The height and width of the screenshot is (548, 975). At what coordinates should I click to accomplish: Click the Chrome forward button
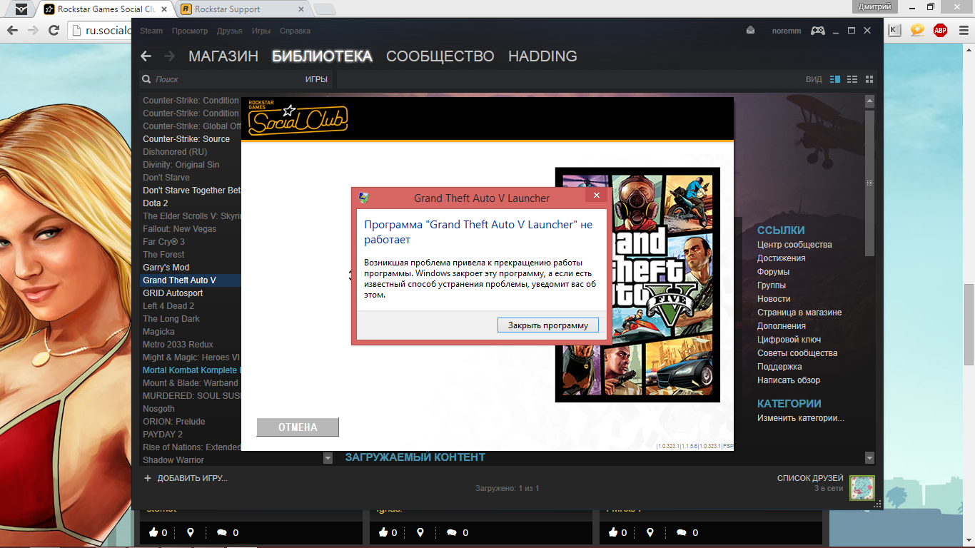click(x=33, y=31)
